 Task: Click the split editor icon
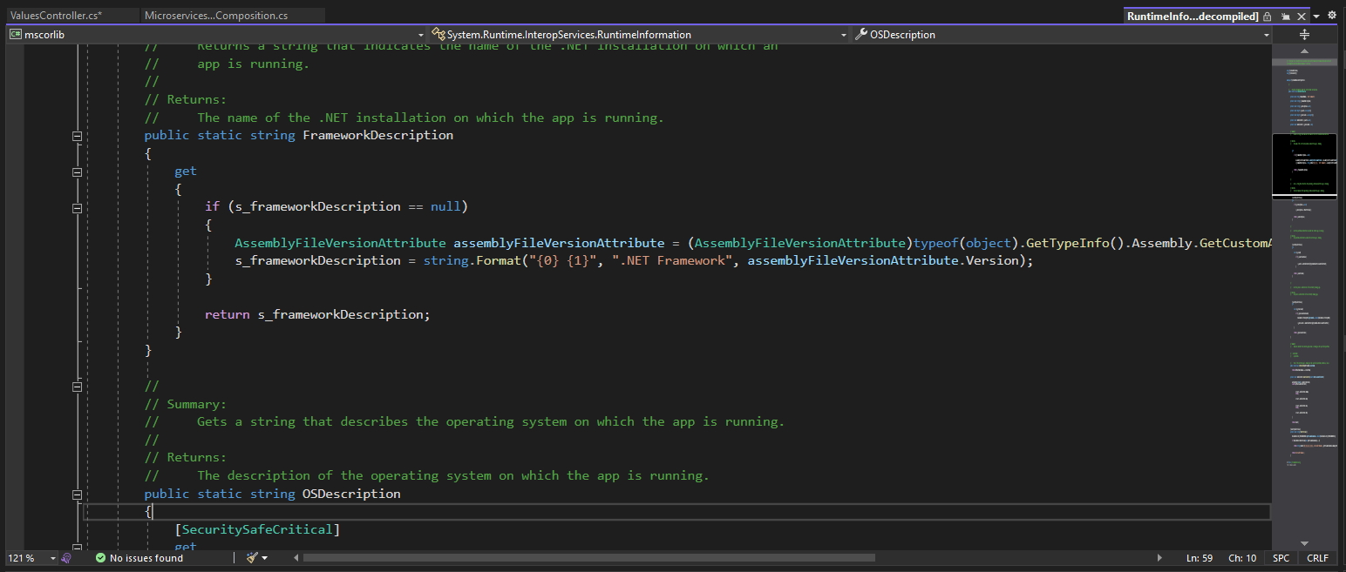click(1304, 34)
